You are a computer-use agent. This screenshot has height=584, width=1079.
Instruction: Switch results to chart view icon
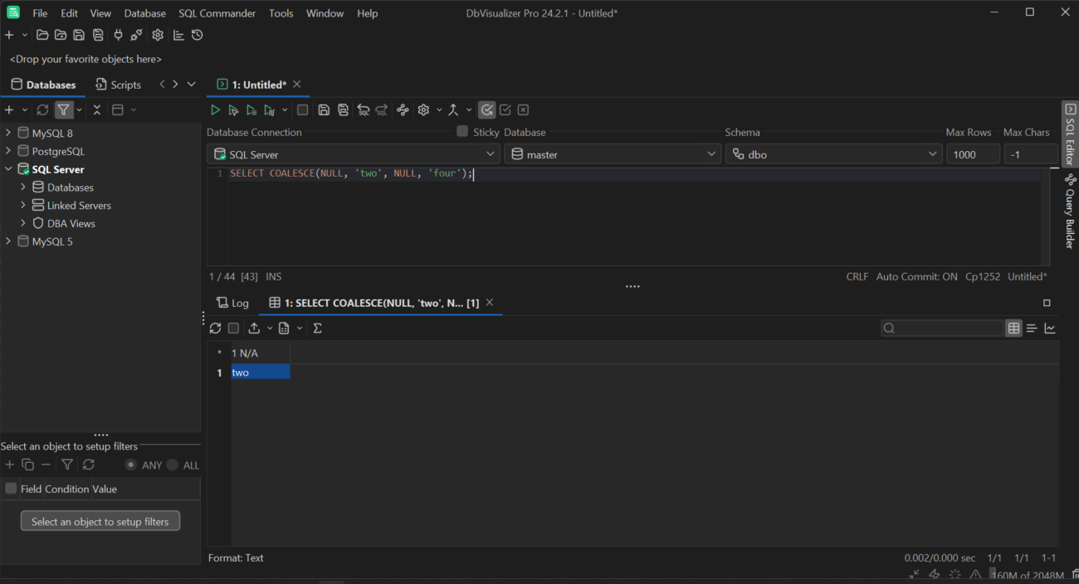(x=1050, y=328)
